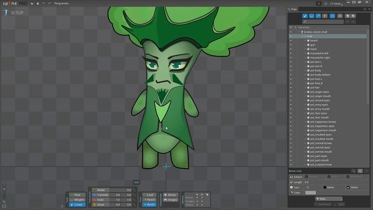
Task: Click the redo arrow in title bar
Action: coord(50,3)
